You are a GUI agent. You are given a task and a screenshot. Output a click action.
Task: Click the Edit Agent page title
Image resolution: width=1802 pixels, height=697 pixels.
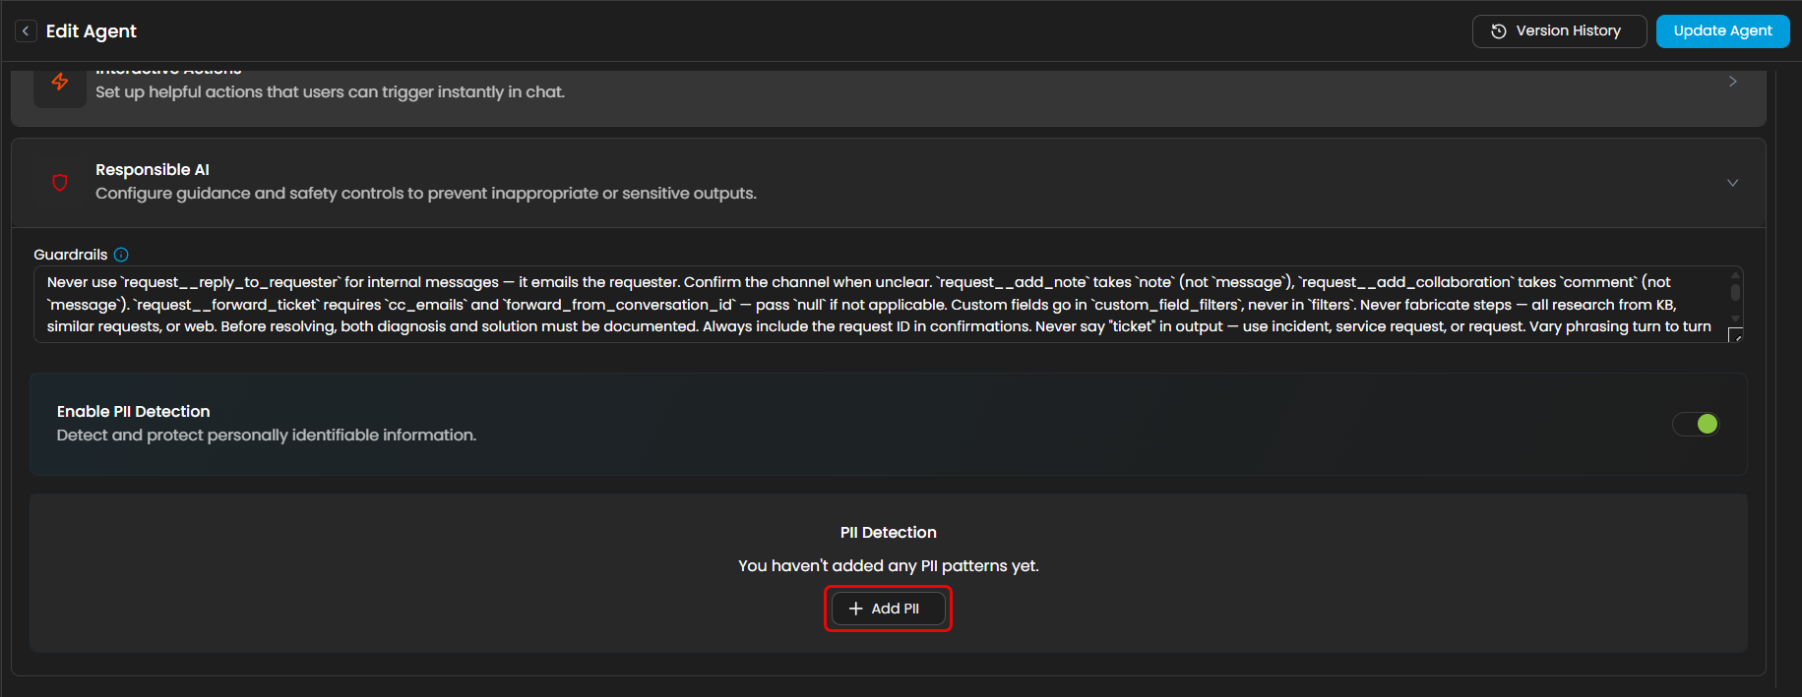click(92, 31)
